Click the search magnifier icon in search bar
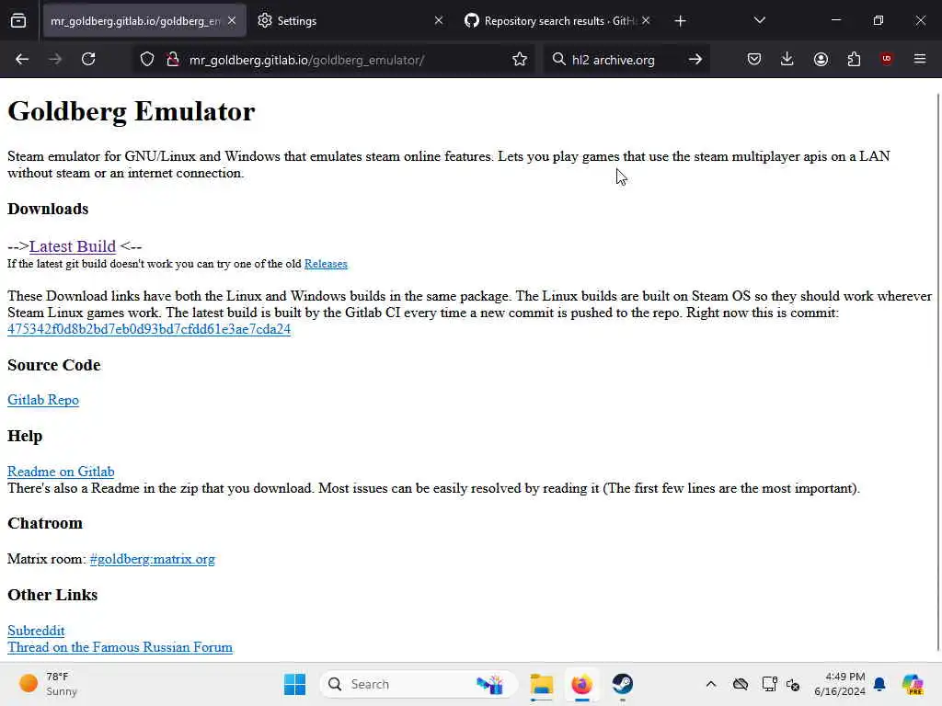This screenshot has height=706, width=942. pos(558,60)
